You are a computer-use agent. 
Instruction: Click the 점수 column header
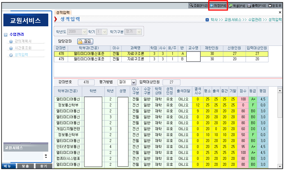pyautogui.click(x=243, y=91)
